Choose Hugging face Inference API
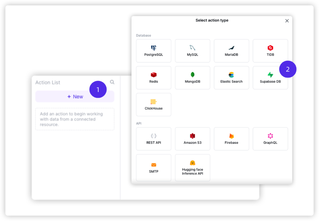The image size is (319, 221). pyautogui.click(x=193, y=168)
